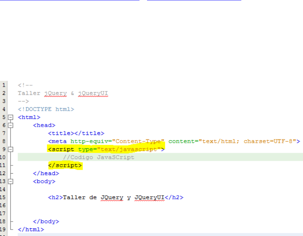Collapse the html fold marker on line 5
303x236 pixels.
11,117
